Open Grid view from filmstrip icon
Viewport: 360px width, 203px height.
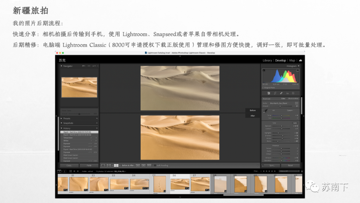tap(70, 171)
